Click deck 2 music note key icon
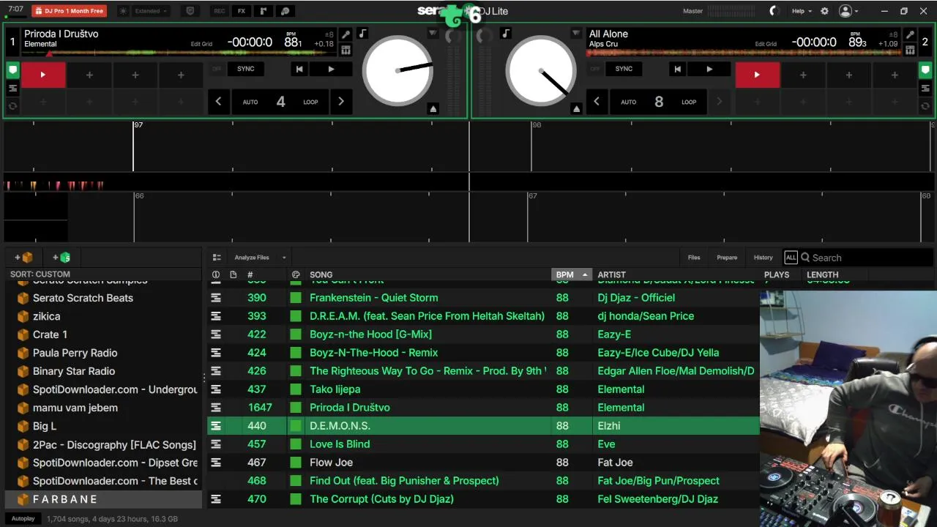The image size is (937, 527). coord(506,34)
